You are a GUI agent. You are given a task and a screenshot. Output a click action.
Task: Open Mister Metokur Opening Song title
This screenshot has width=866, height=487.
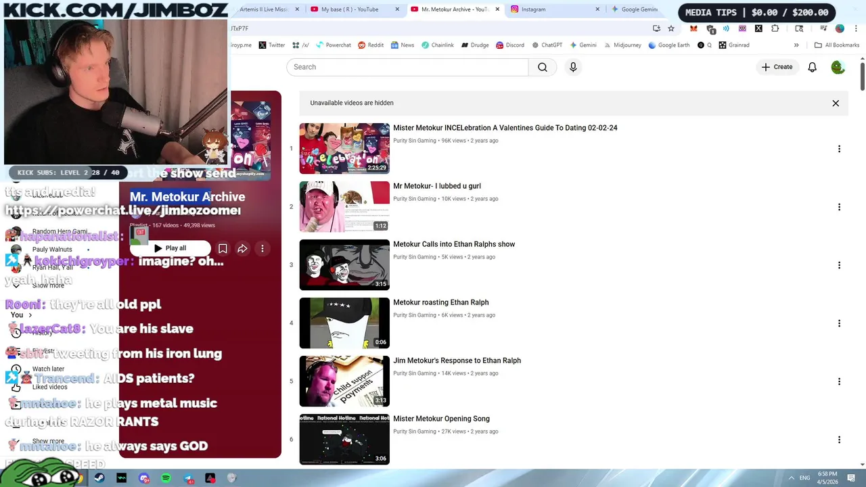(x=441, y=419)
